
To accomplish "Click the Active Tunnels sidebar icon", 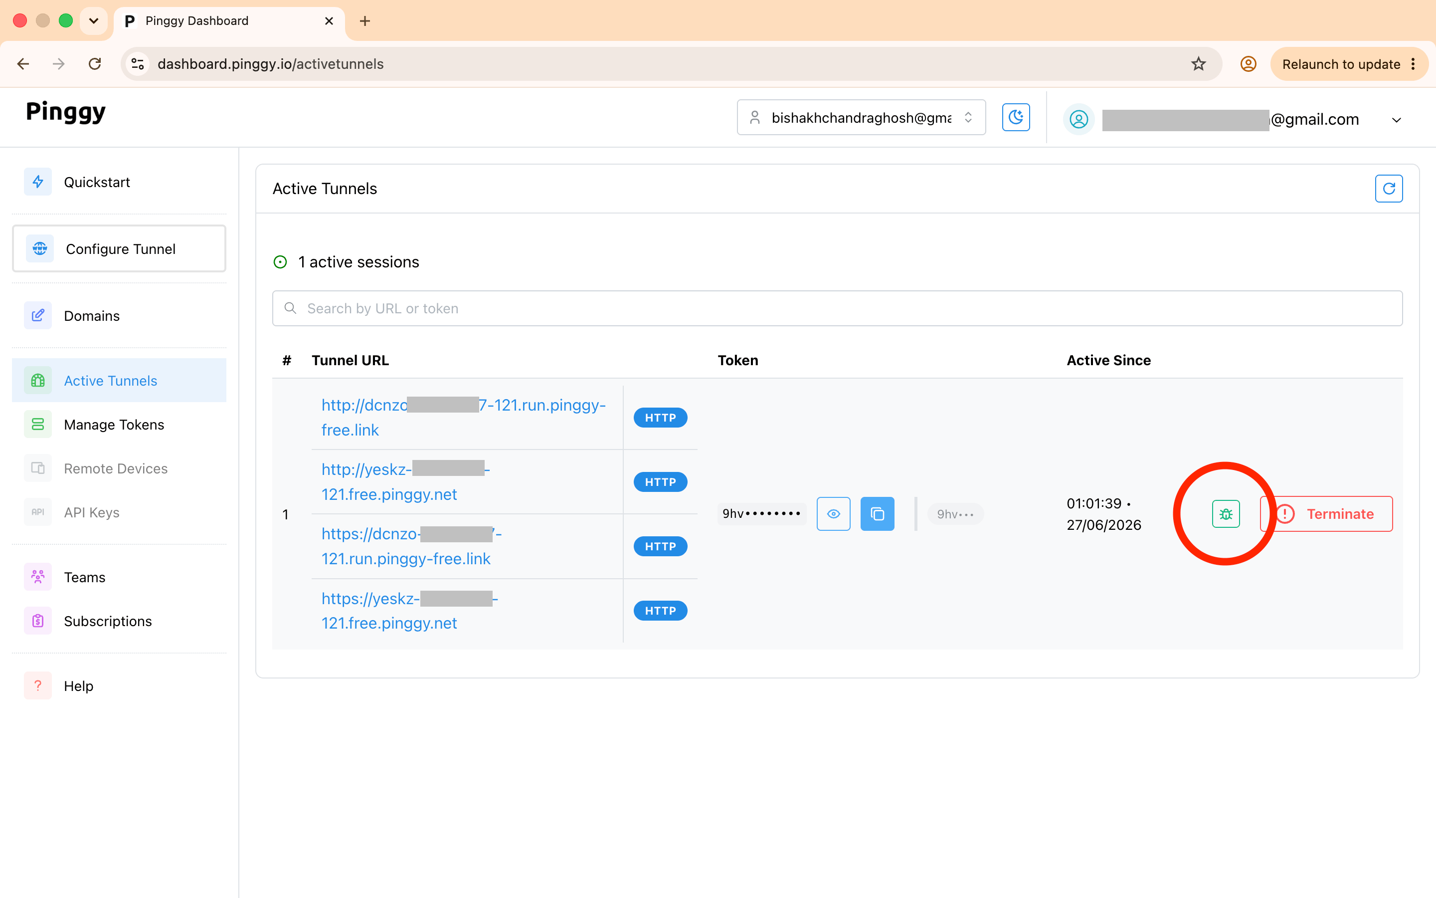I will 38,380.
